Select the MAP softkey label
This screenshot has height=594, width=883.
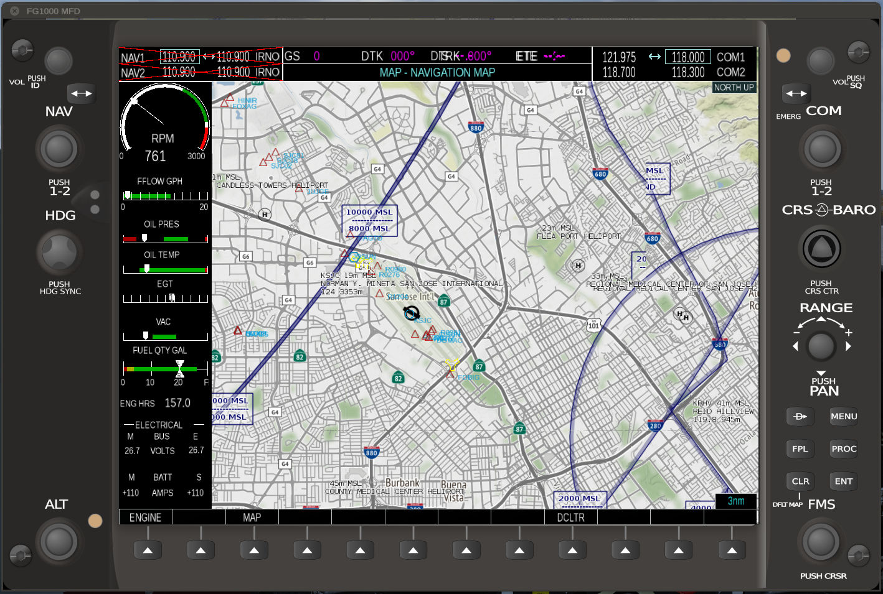pyautogui.click(x=252, y=517)
